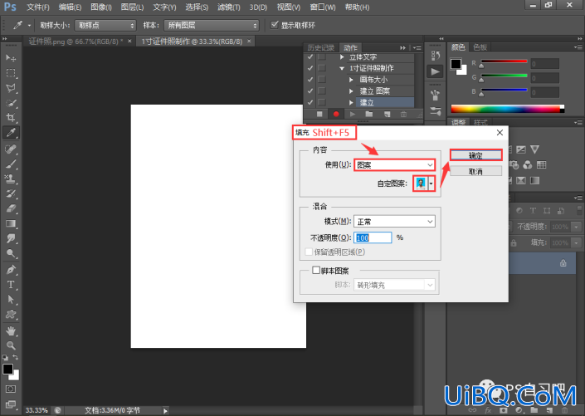Click the 取消 button
Screen dimensions: 585x416
click(x=475, y=171)
